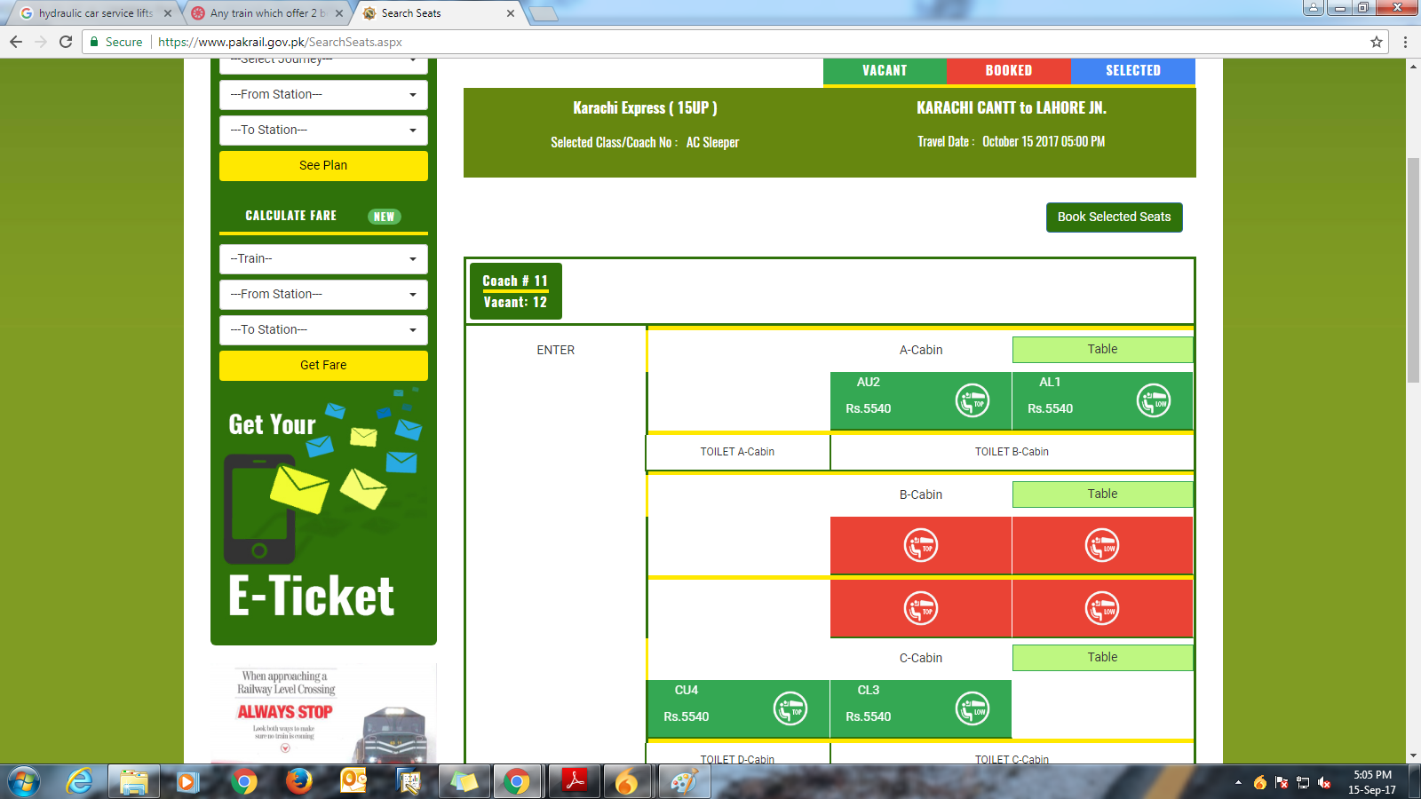This screenshot has height=799, width=1421.
Task: Switch to Any train which offer tab
Action: [266, 13]
